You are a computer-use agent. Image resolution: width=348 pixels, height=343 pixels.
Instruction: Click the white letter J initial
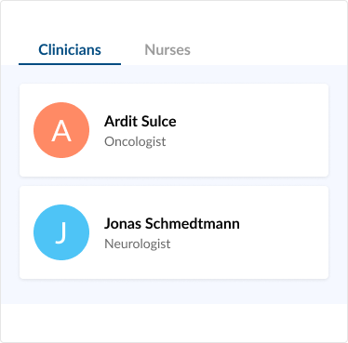coord(61,232)
